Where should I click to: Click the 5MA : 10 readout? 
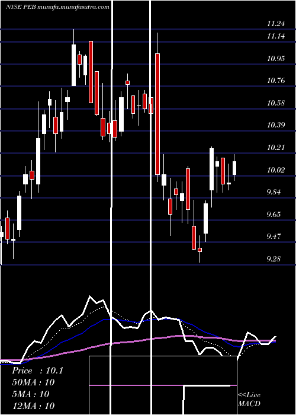(30, 394)
